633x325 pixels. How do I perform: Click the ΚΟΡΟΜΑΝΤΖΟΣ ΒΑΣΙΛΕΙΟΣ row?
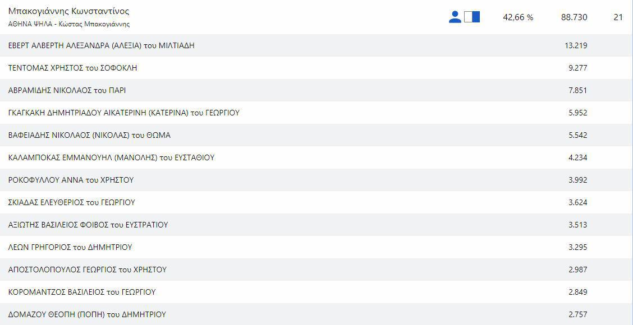82,292
